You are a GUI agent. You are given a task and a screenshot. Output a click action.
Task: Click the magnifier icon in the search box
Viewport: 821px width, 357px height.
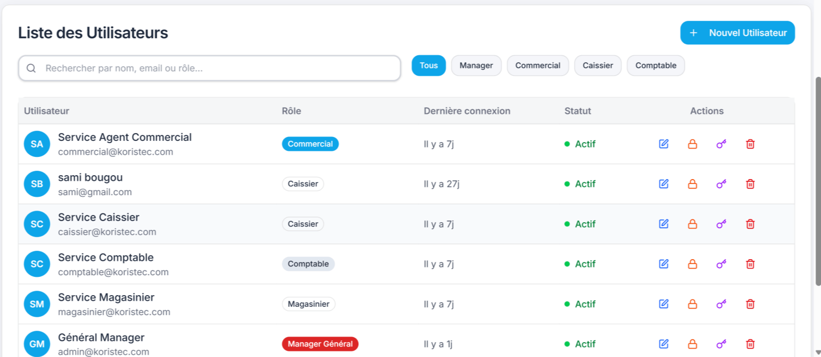(x=32, y=68)
